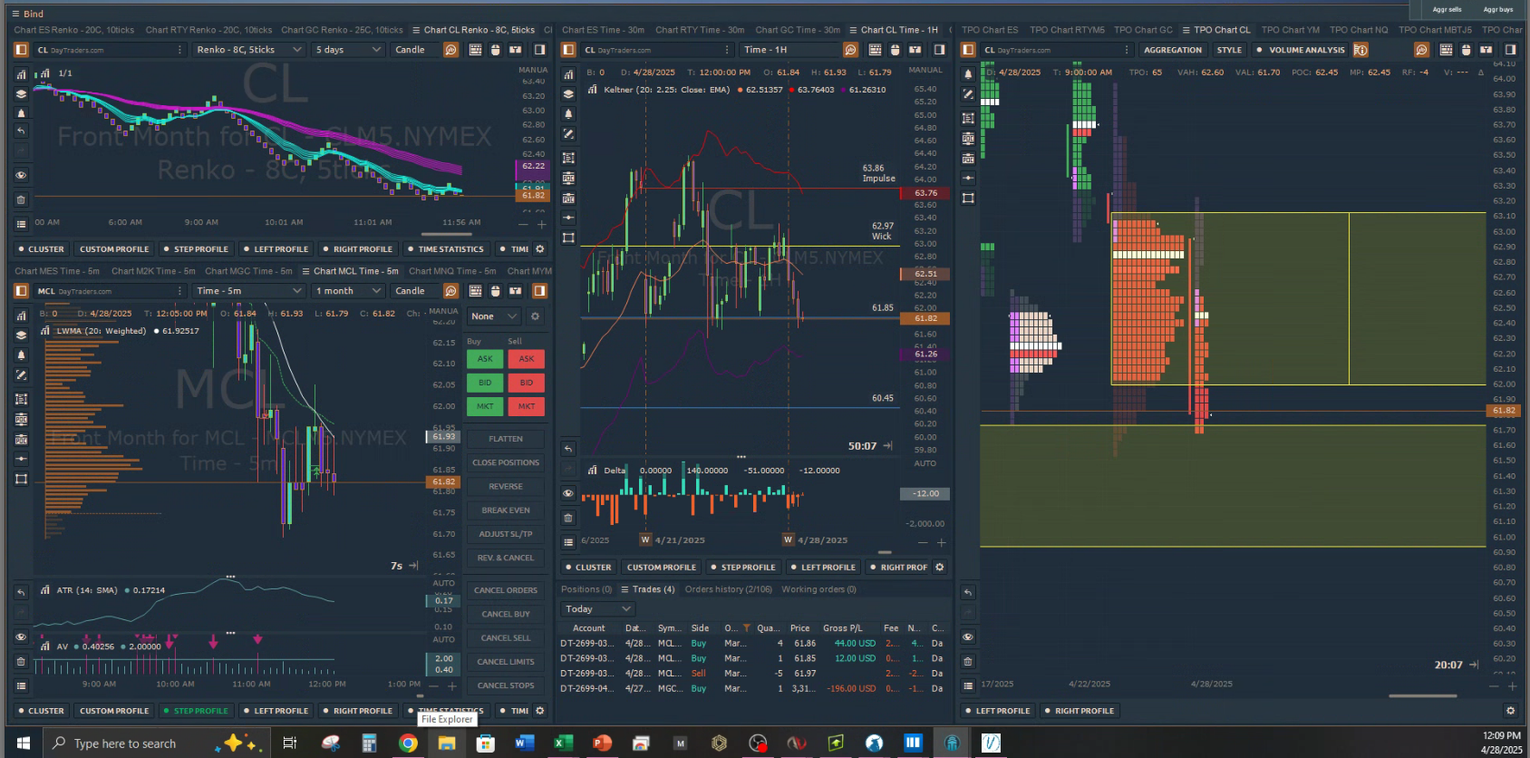This screenshot has height=758, width=1530.
Task: Select rectangle tool in TPO chart sidebar
Action: [x=968, y=198]
